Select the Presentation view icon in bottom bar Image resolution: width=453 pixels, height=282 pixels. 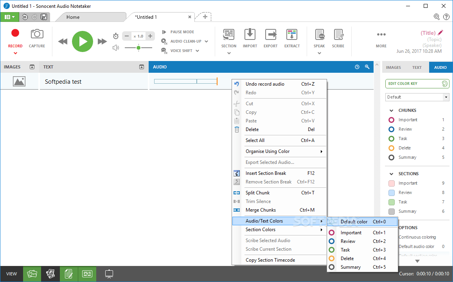pyautogui.click(x=109, y=274)
